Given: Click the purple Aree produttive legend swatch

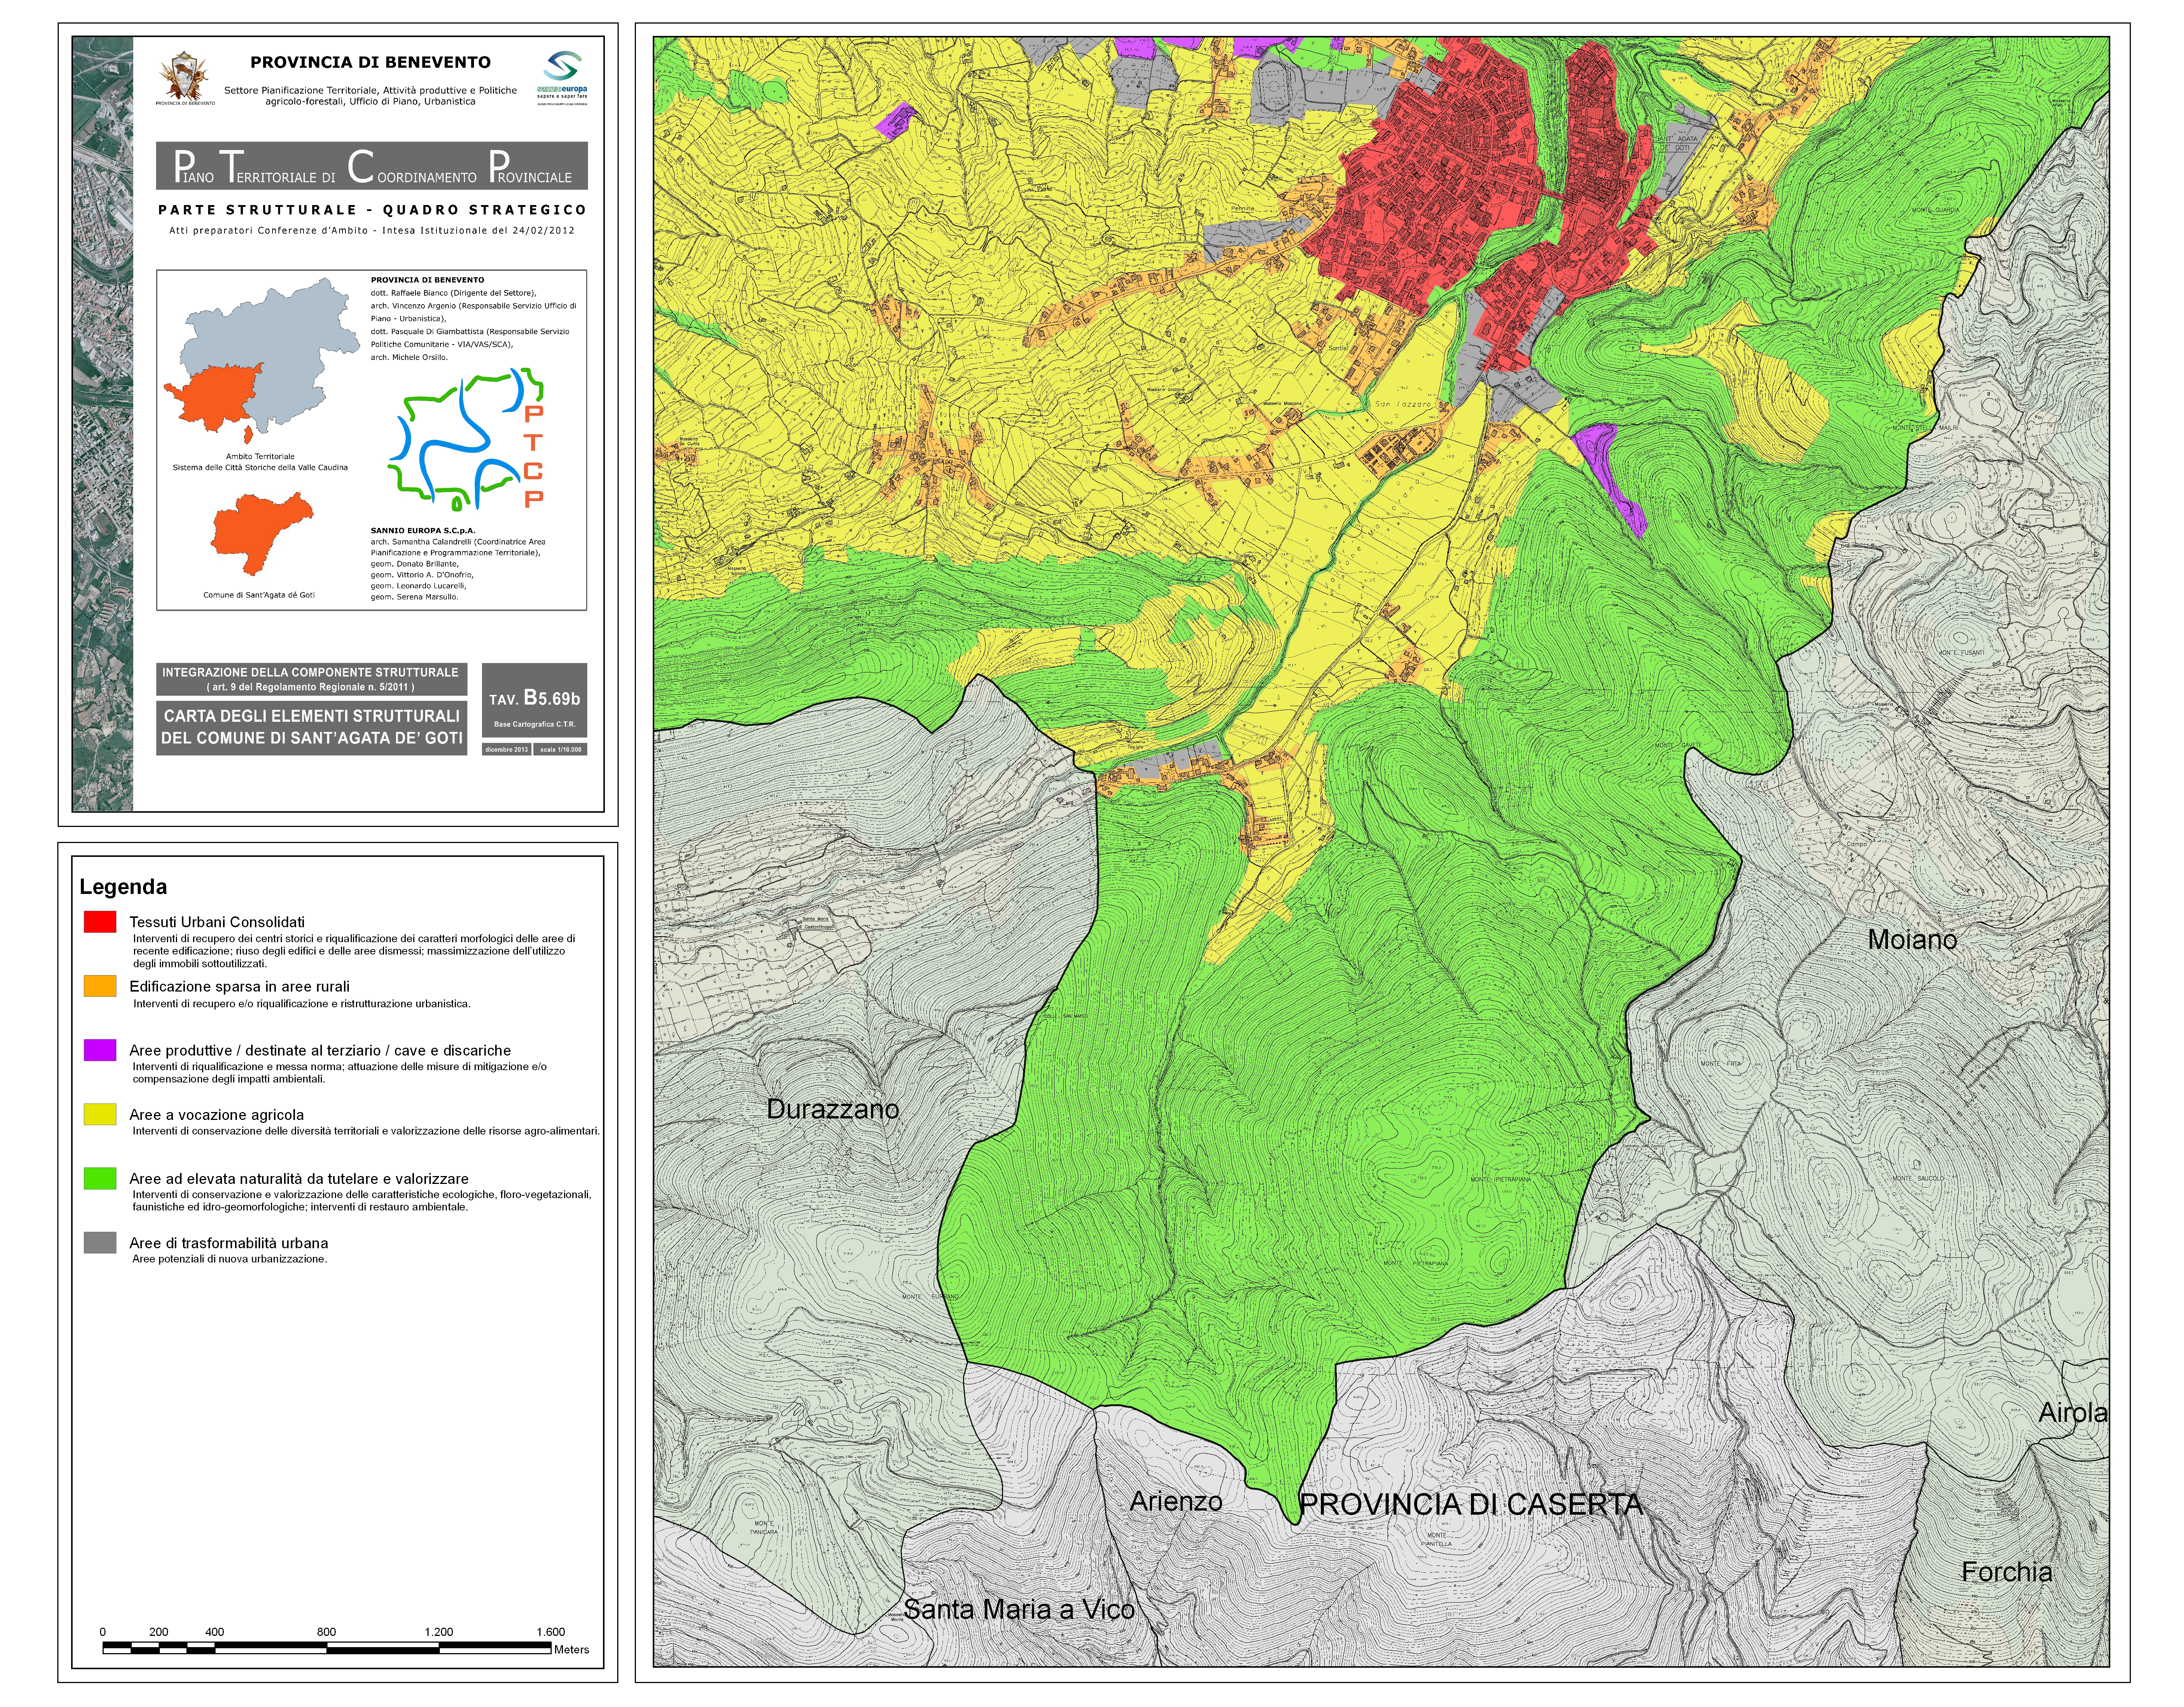Looking at the screenshot, I should click(100, 1050).
